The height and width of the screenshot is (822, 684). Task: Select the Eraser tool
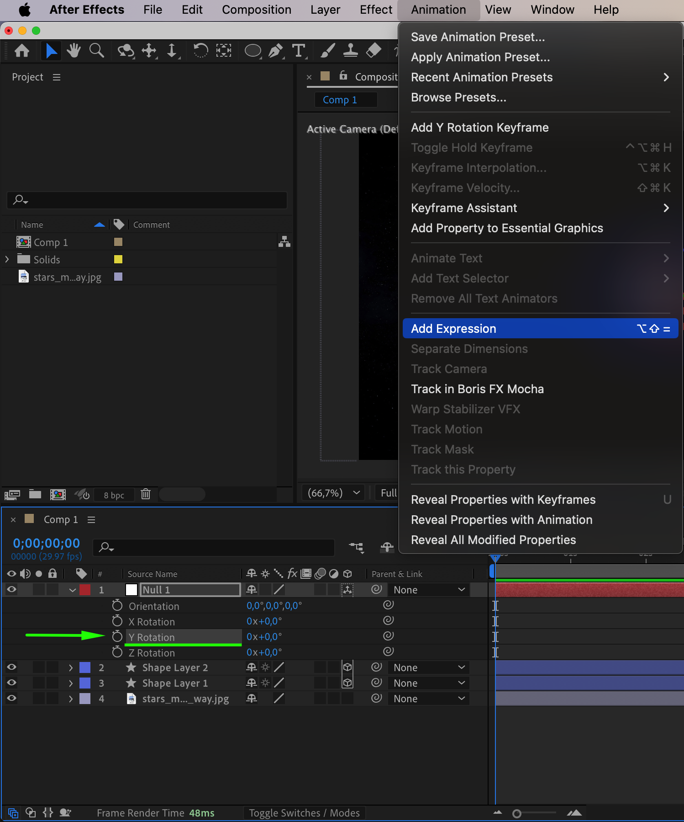pyautogui.click(x=374, y=50)
